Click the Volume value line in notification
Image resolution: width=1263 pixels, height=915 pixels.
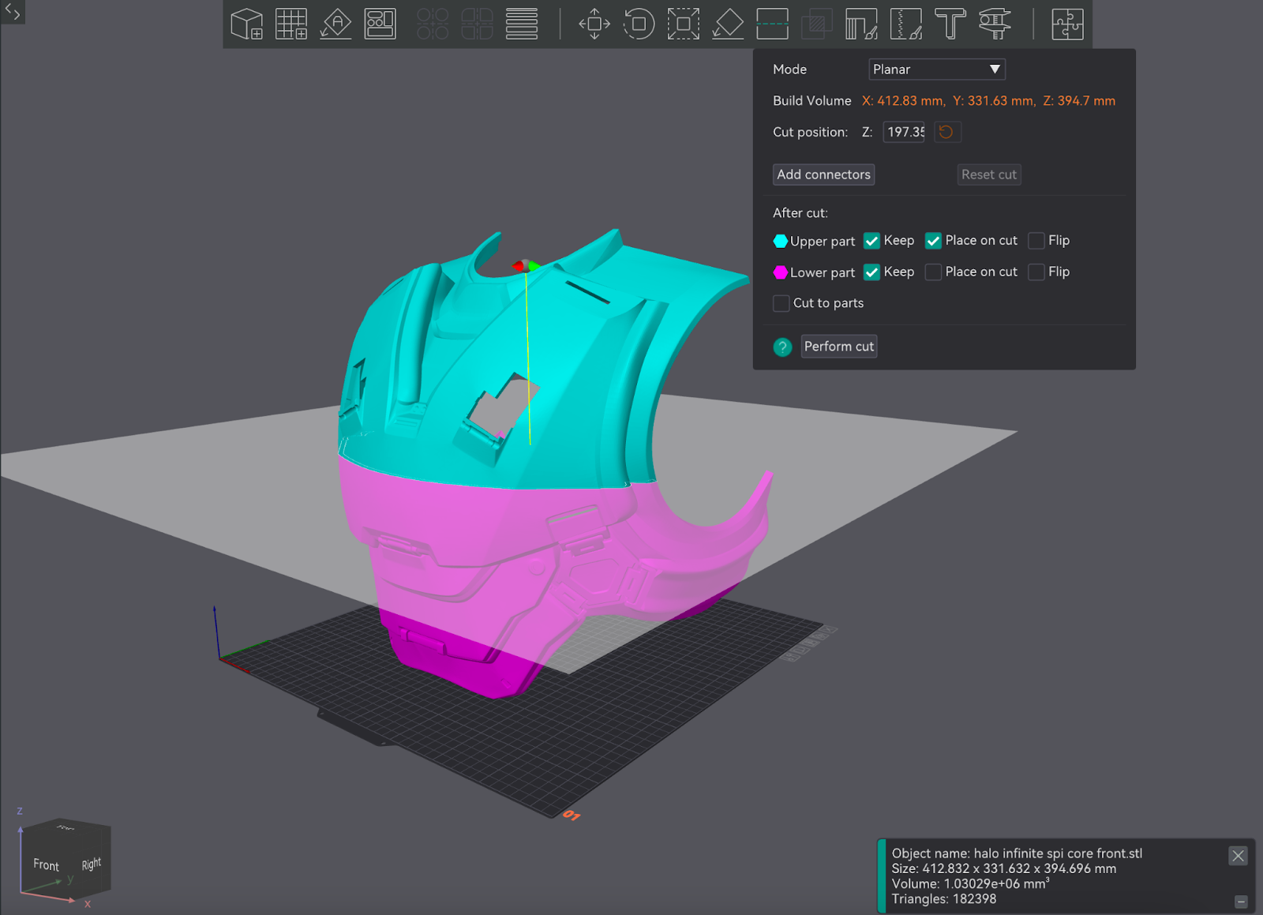point(971,883)
